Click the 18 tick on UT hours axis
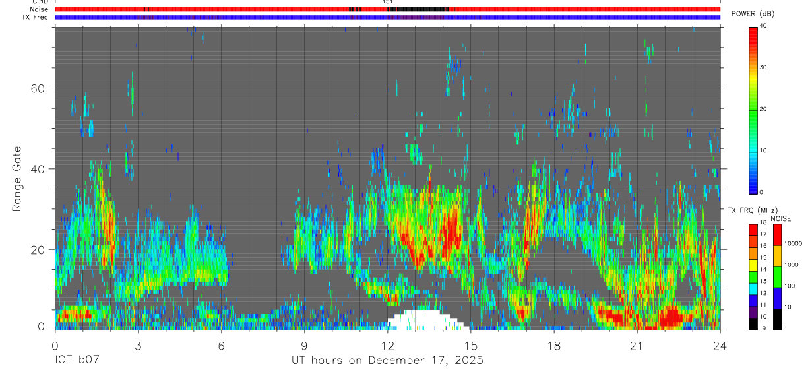This screenshot has height=374, width=810. pyautogui.click(x=553, y=345)
